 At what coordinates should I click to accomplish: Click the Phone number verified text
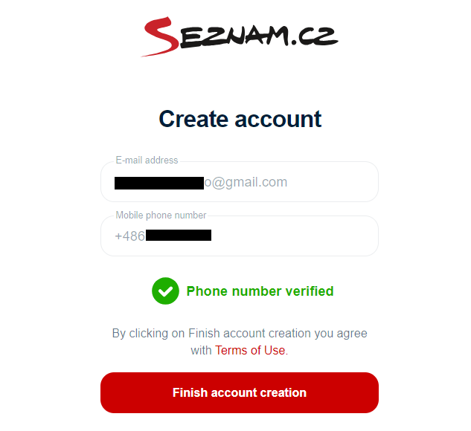[x=260, y=291]
